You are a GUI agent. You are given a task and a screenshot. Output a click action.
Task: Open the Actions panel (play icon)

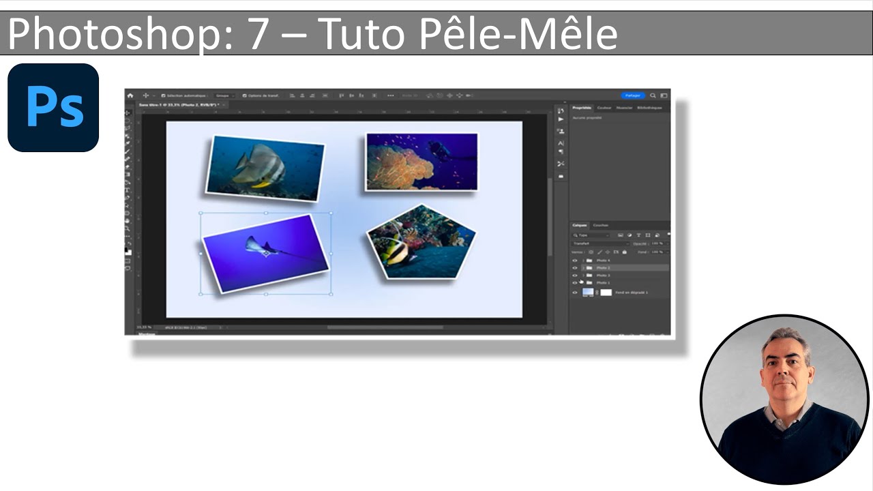click(x=561, y=119)
